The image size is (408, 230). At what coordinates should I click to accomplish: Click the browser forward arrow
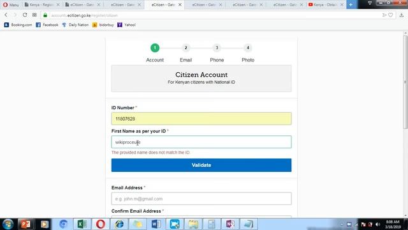(x=15, y=15)
